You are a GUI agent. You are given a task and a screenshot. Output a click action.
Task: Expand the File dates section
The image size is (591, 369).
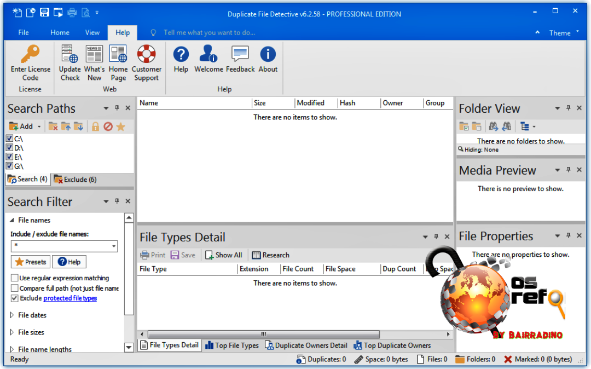pyautogui.click(x=11, y=315)
